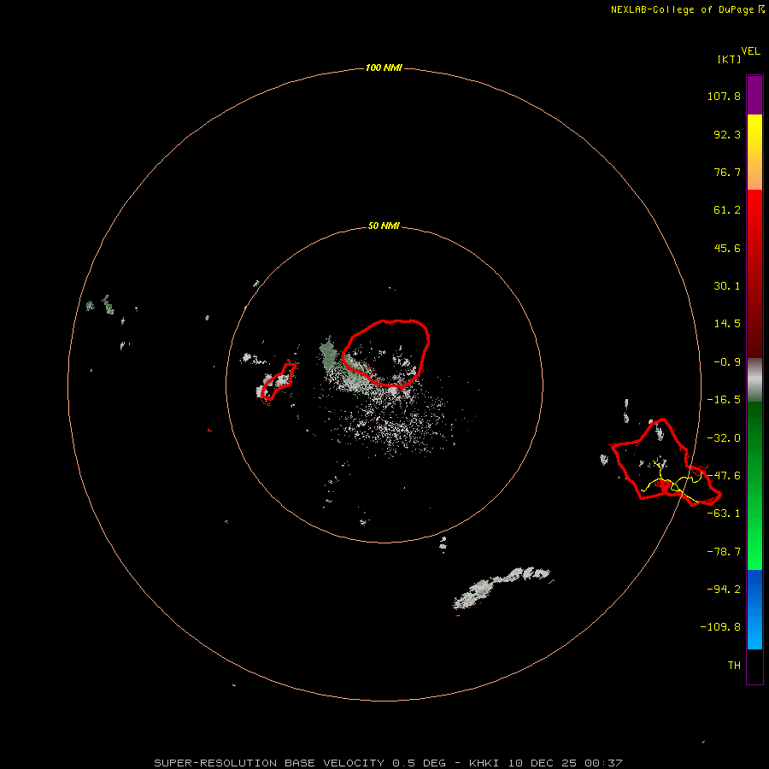Select the -0.9 scale value
769x769 pixels.
click(727, 362)
